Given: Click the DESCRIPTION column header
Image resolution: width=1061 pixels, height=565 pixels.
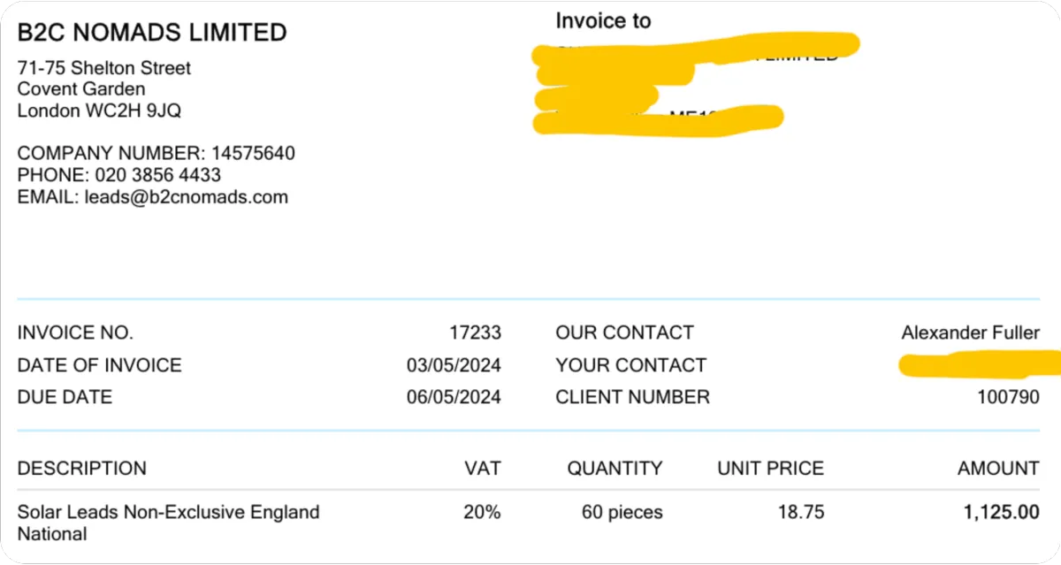Looking at the screenshot, I should tap(82, 469).
